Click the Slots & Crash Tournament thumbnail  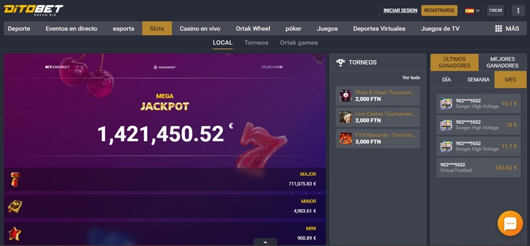(x=346, y=96)
